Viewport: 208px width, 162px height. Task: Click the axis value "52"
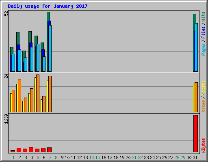coord(6,14)
